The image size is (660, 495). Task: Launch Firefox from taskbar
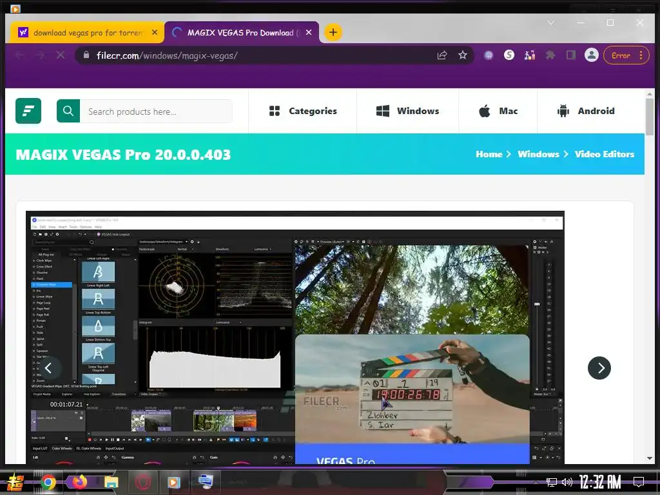(x=79, y=482)
